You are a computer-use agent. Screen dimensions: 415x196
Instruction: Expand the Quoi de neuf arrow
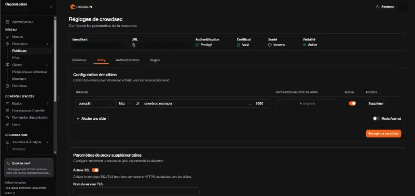49,163
